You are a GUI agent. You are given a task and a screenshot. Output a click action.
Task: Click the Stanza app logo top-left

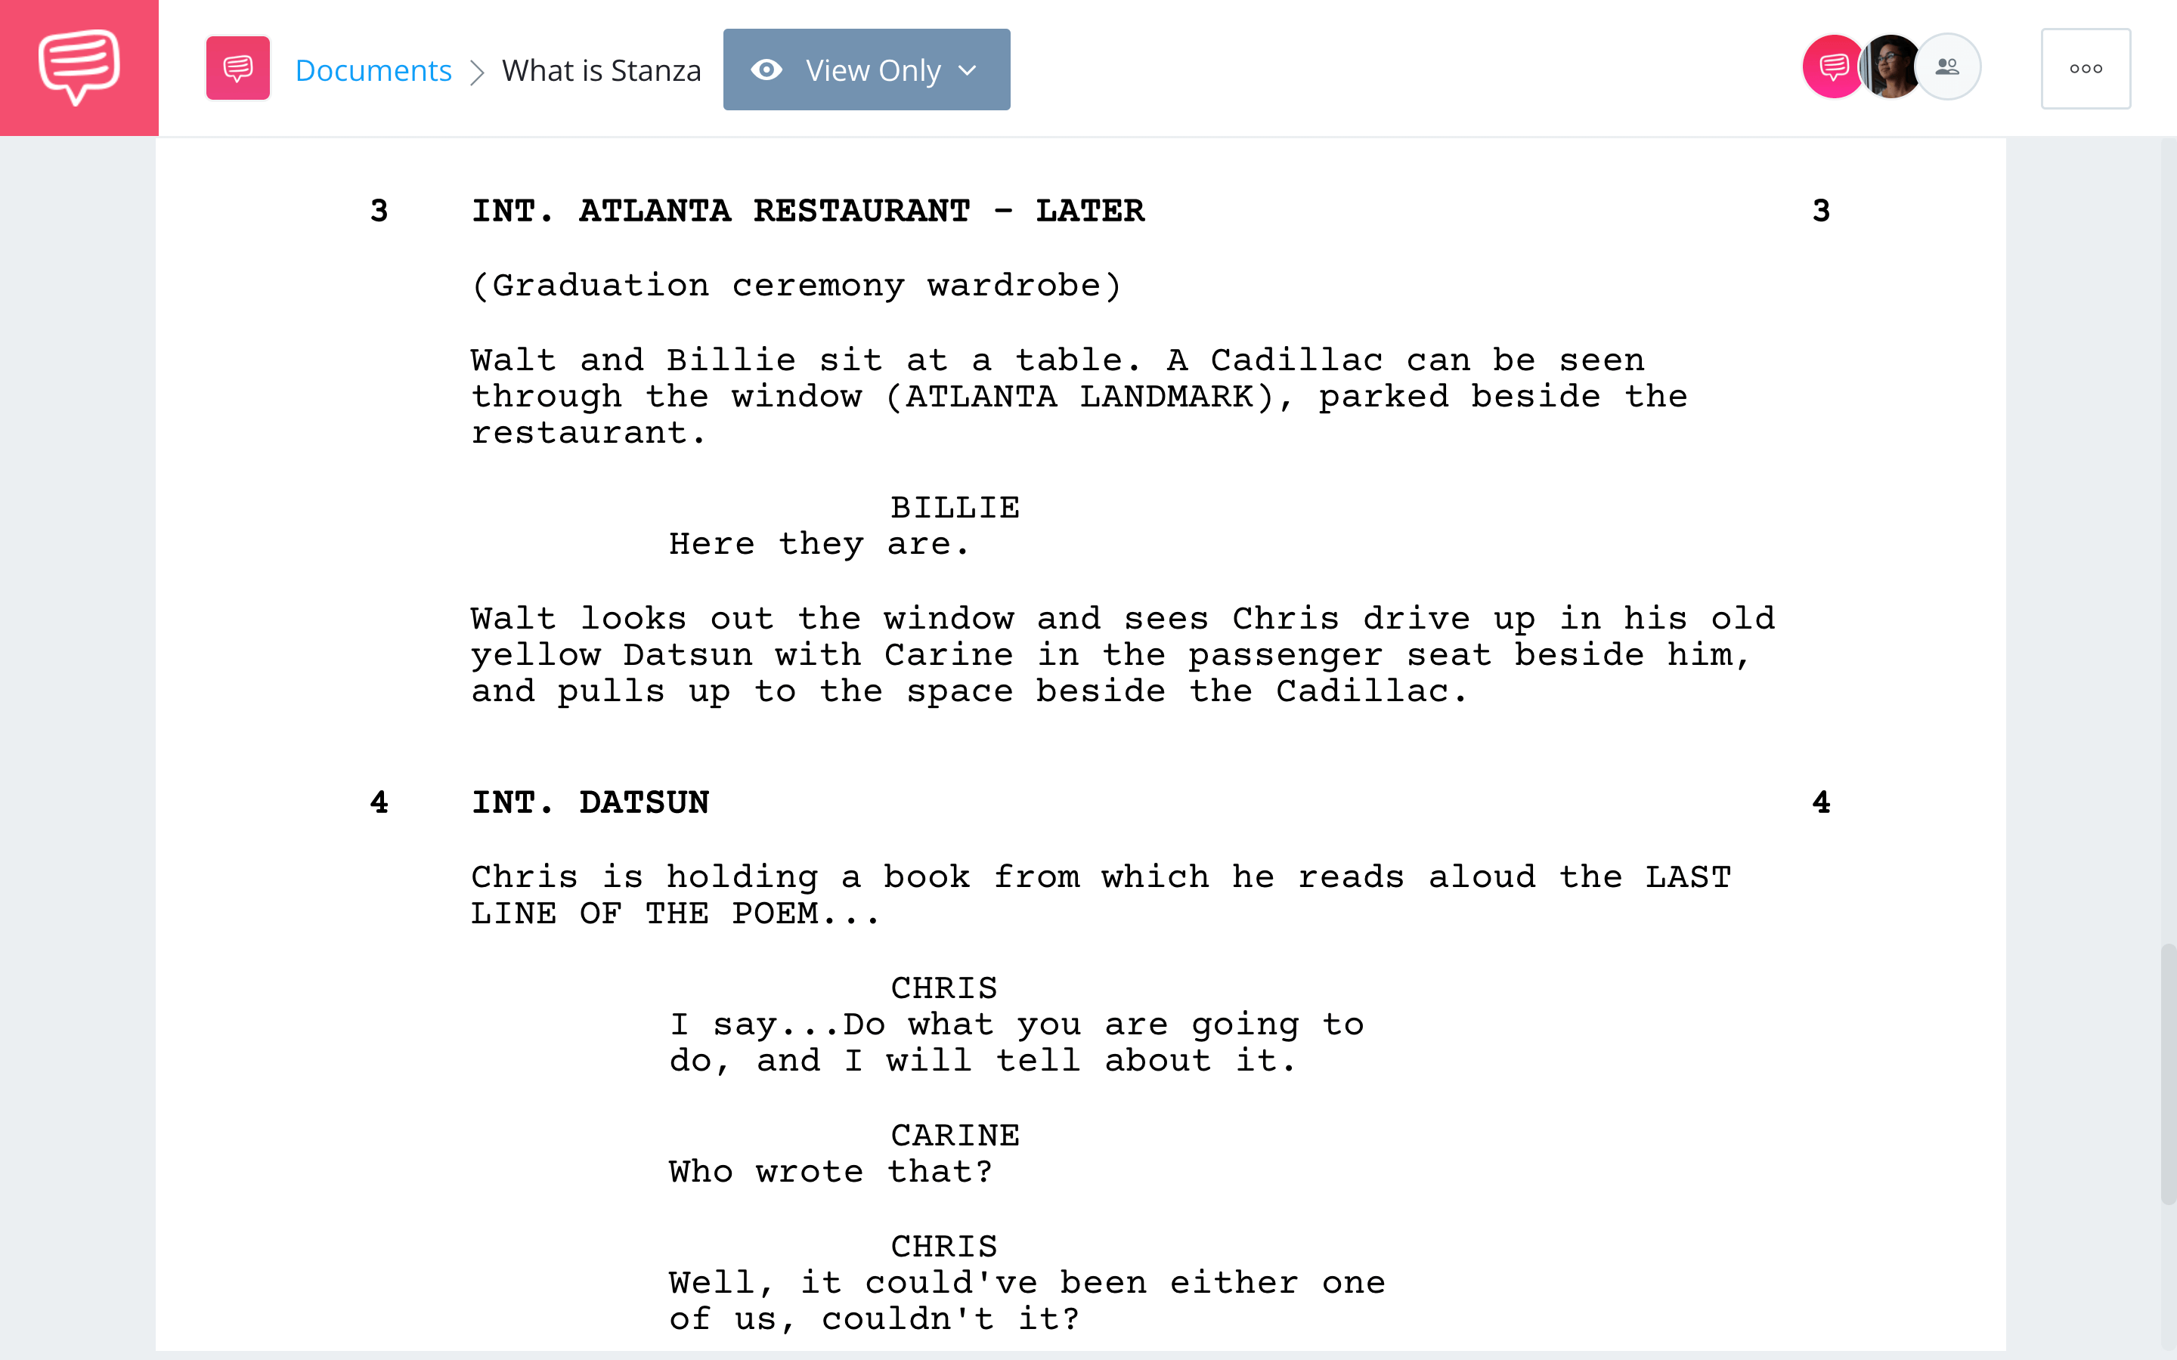(79, 67)
